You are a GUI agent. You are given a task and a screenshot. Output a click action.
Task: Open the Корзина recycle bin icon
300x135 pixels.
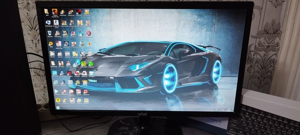tap(49, 33)
